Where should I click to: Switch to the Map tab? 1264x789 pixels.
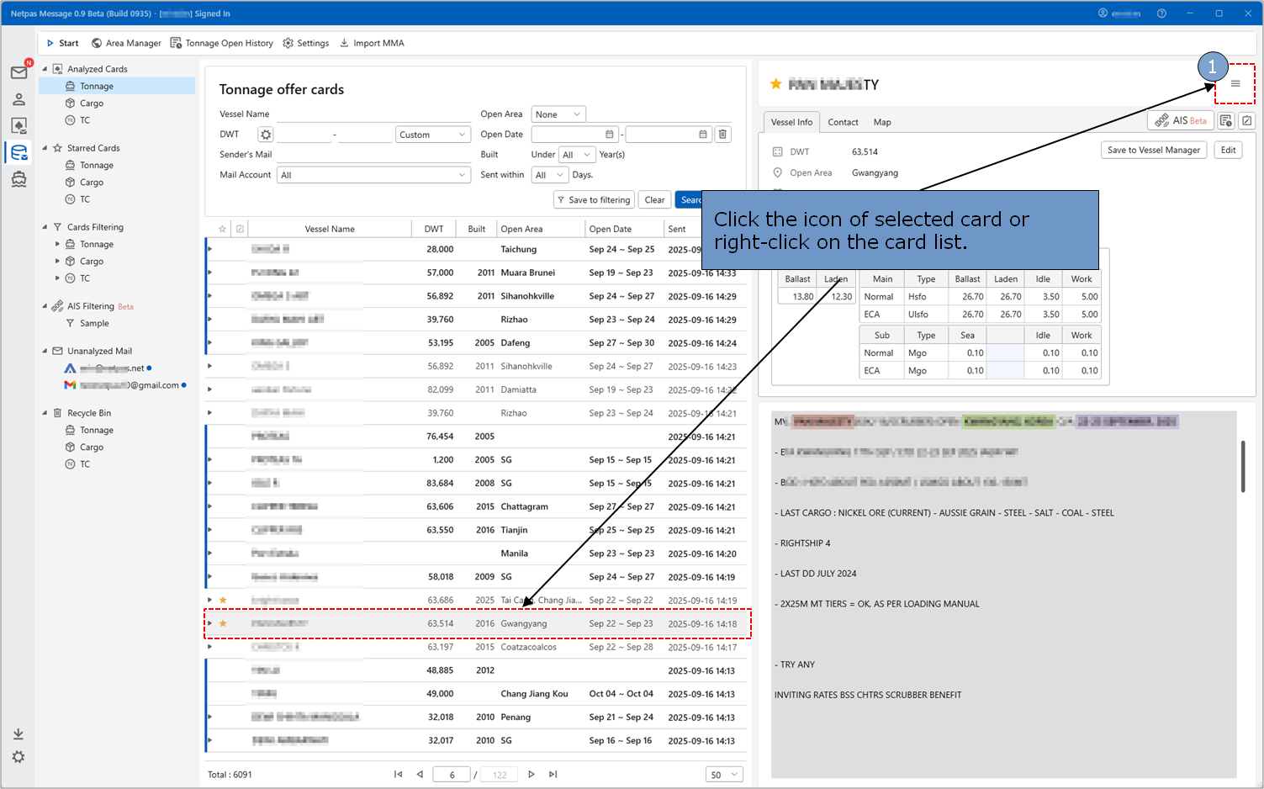[881, 122]
